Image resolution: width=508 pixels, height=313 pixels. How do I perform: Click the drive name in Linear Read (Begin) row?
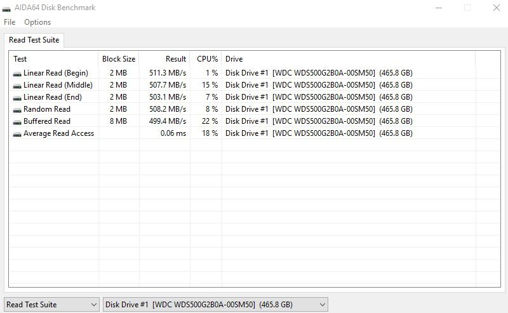point(319,73)
